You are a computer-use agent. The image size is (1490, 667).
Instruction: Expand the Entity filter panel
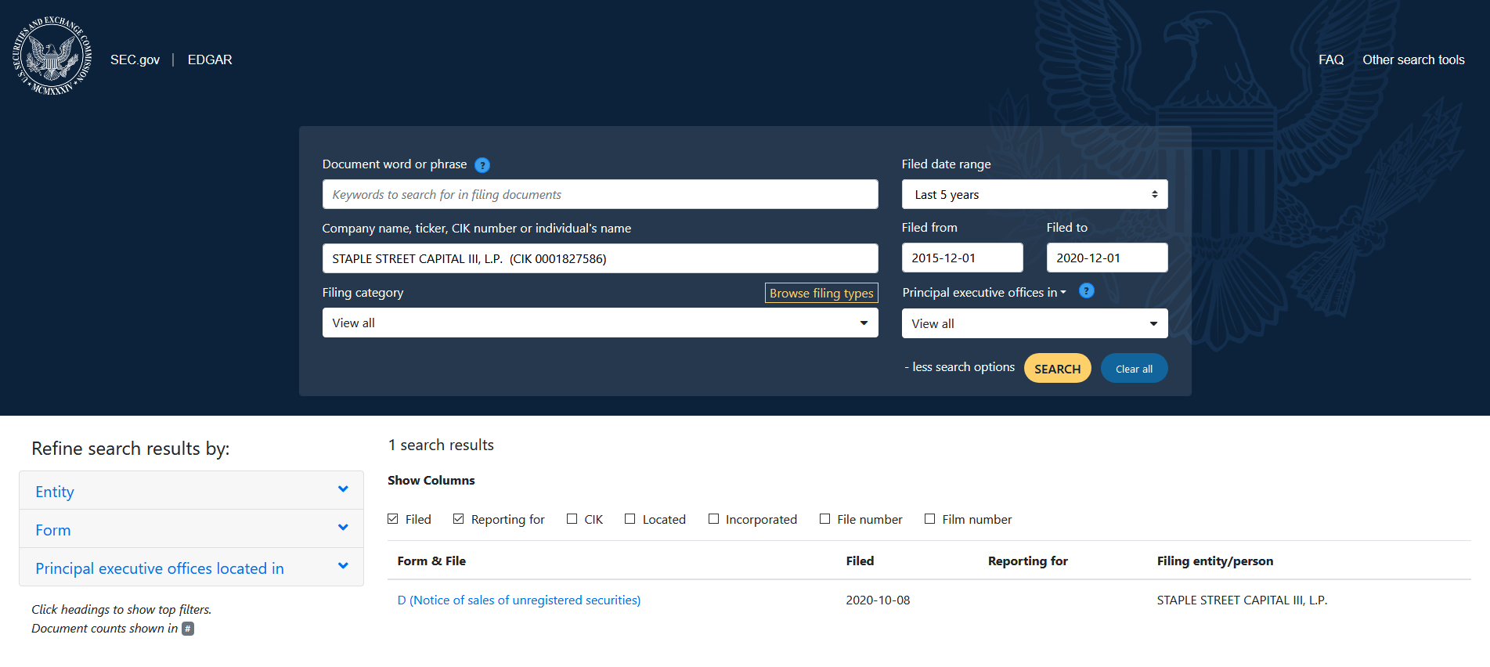(x=191, y=491)
